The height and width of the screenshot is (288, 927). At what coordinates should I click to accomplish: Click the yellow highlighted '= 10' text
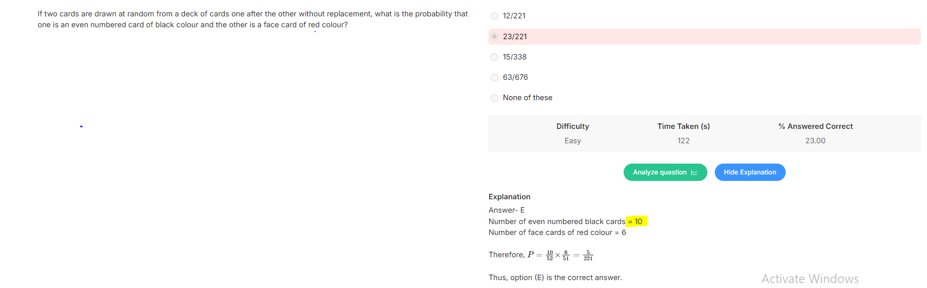coord(636,222)
